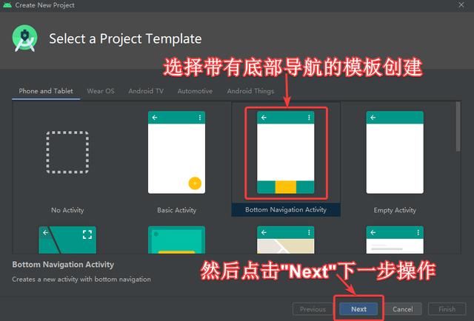474x321 pixels.
Task: Select the Empty Activity template thumbnail
Action: [x=395, y=152]
